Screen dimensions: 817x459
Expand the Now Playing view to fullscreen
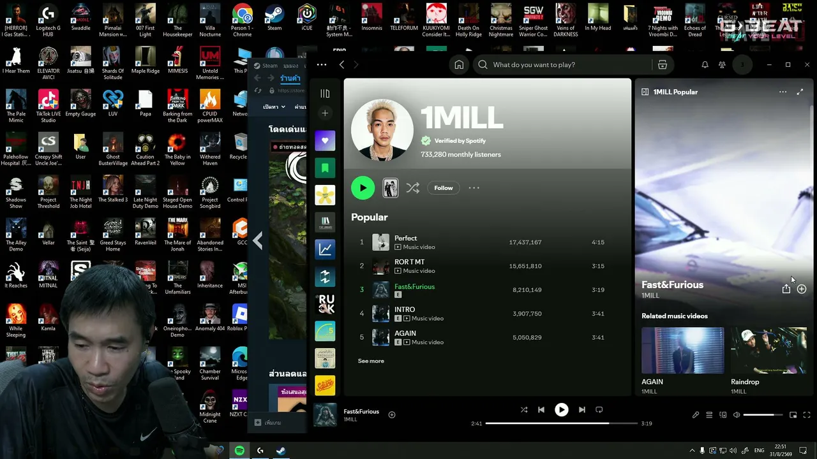pyautogui.click(x=800, y=92)
